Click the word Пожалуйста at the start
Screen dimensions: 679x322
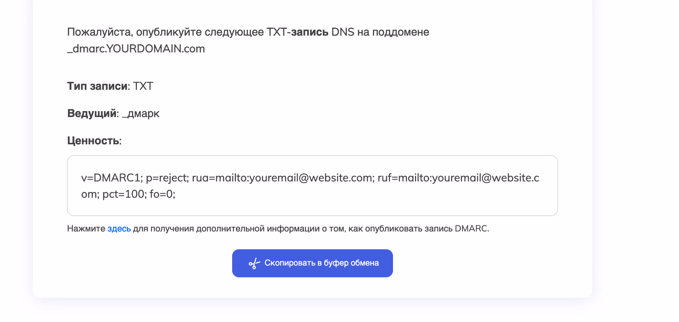coord(100,32)
